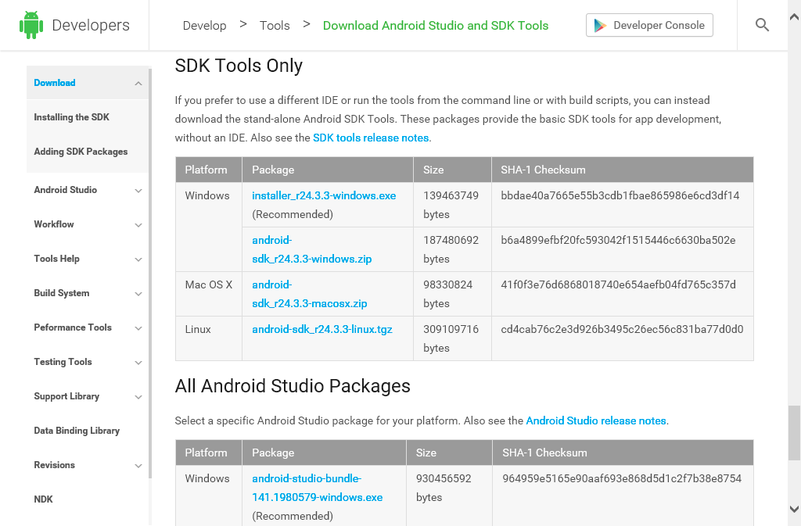Go to Tools breadcrumb
The width and height of the screenshot is (801, 526).
tap(275, 26)
